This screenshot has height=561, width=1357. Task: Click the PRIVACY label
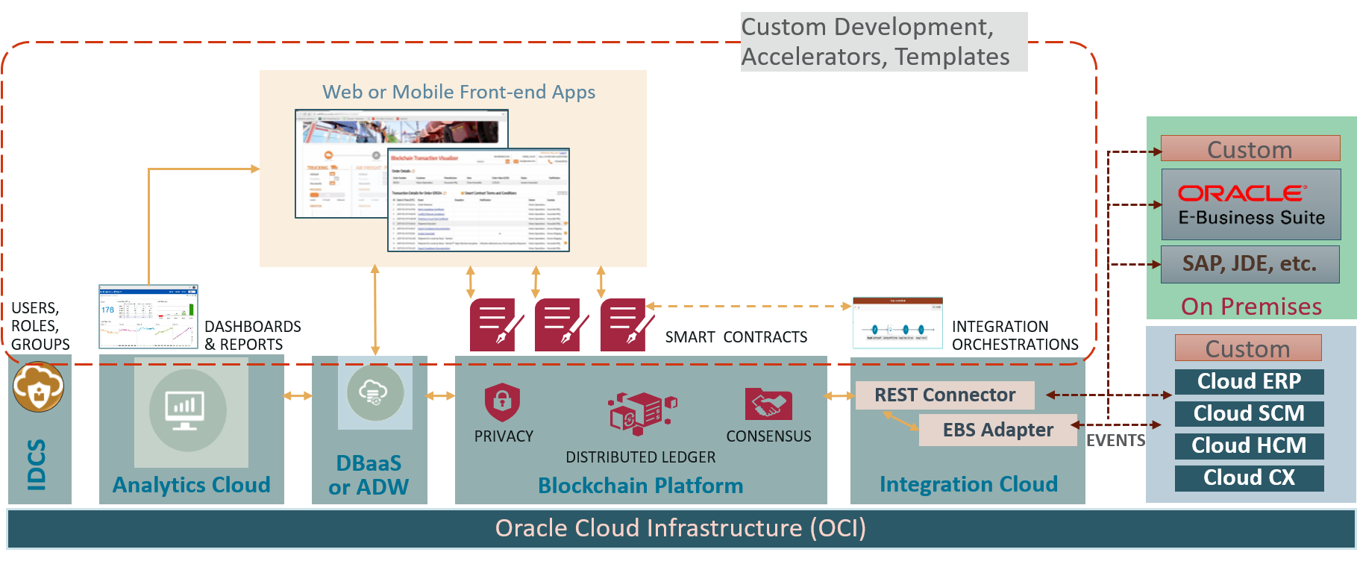pyautogui.click(x=504, y=436)
